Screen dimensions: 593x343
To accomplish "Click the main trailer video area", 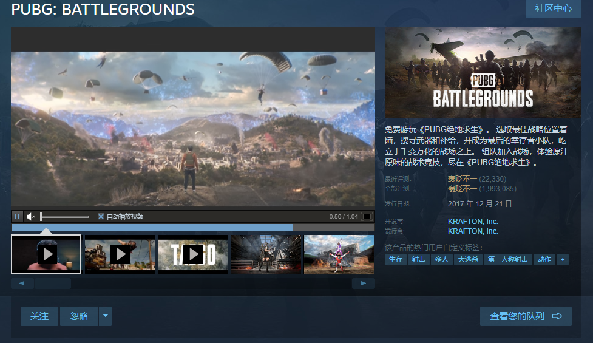I will pyautogui.click(x=193, y=129).
